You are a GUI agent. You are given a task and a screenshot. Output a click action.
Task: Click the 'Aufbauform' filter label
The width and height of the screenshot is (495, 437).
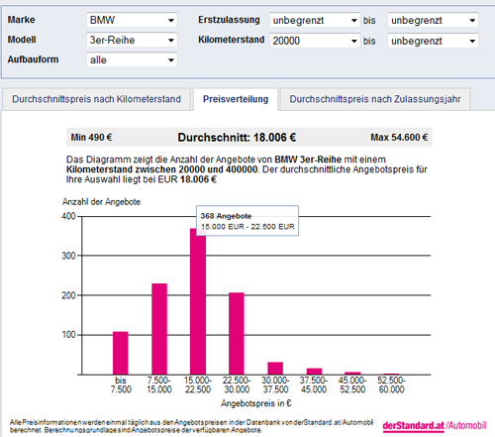point(33,59)
